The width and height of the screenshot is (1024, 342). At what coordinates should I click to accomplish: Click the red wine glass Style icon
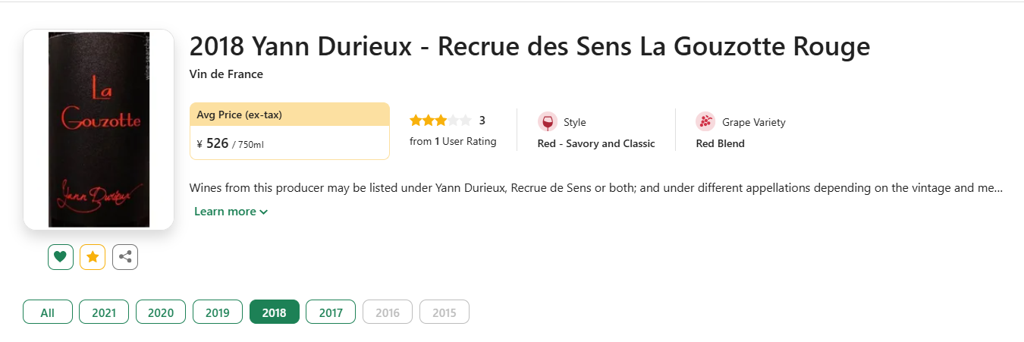tap(547, 122)
